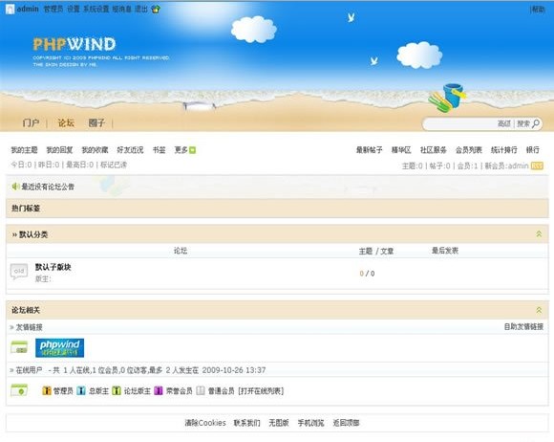Click the house icon after 退出

[156, 10]
